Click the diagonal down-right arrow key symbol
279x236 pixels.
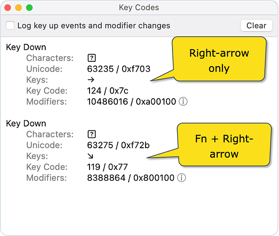click(x=90, y=156)
